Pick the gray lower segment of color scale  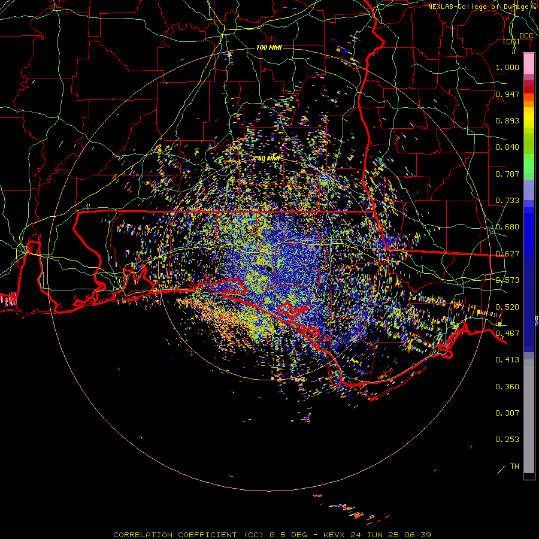529,416
